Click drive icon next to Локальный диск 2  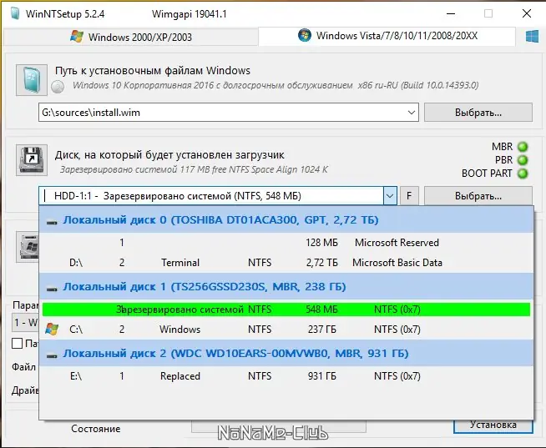tap(52, 355)
